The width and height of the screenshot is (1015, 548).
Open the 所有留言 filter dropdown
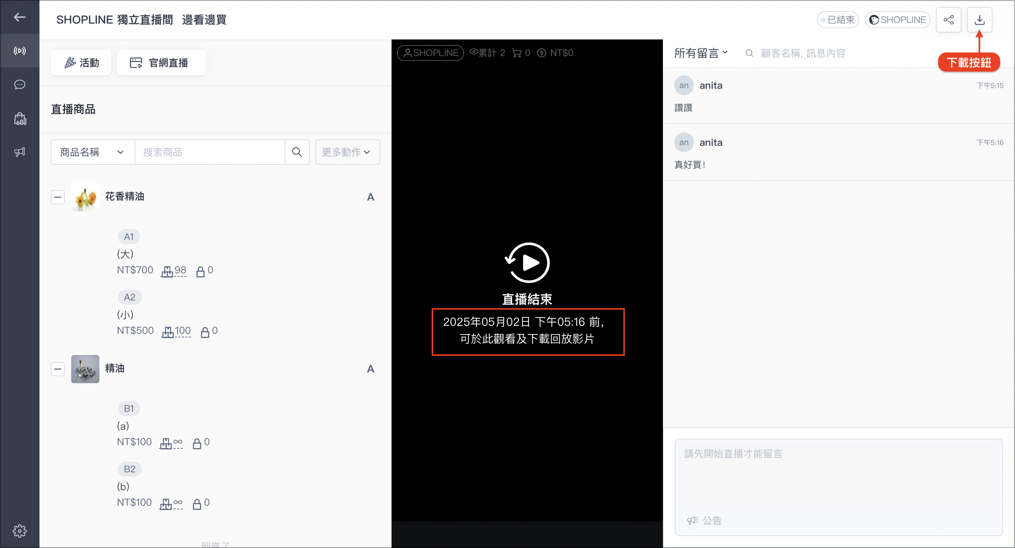click(701, 53)
